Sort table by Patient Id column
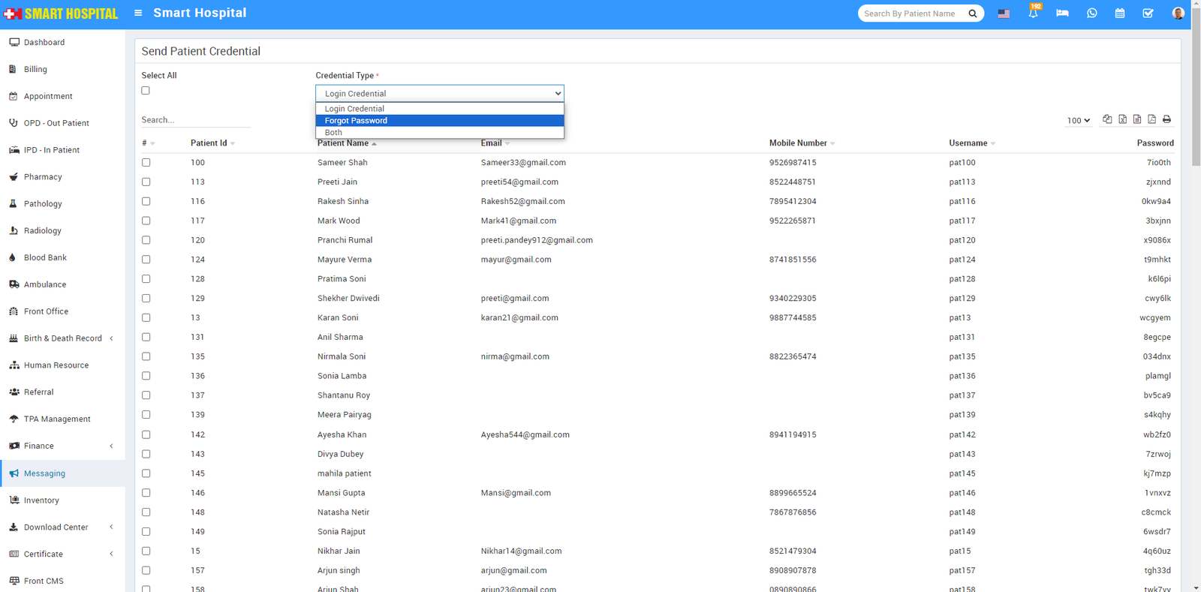Viewport: 1201px width, 592px height. 209,143
